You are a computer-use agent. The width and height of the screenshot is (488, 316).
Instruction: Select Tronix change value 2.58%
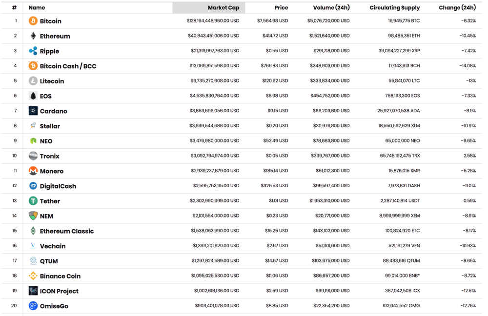[469, 156]
